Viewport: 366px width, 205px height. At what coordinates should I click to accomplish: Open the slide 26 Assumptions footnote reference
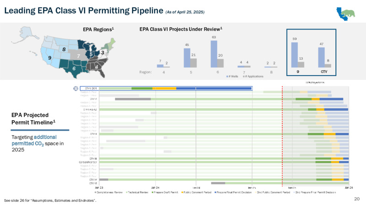coord(50,200)
